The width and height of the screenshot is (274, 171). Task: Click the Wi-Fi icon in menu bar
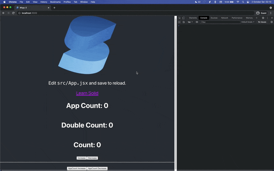[238, 2]
